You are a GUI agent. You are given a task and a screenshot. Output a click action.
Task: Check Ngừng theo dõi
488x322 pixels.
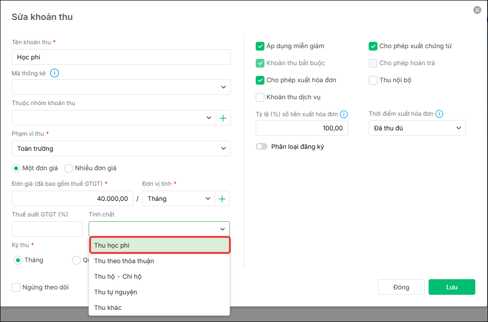coord(16,287)
